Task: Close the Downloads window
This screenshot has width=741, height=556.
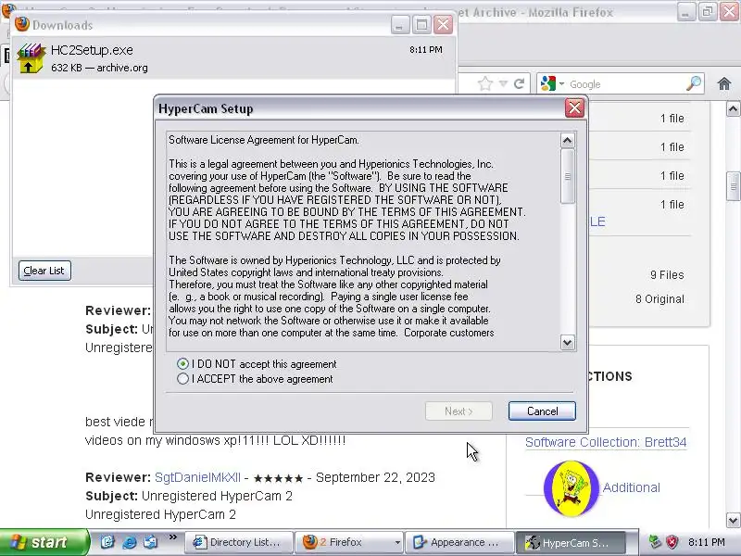Action: pyautogui.click(x=444, y=25)
